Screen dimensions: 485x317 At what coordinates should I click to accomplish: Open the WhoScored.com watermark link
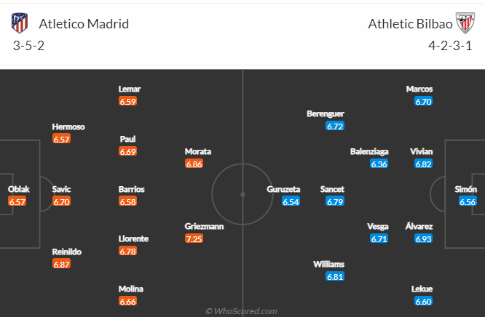(241, 311)
